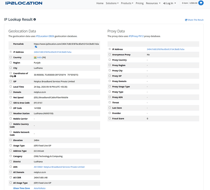Tick the City checkbox
210x190 pixels.
(11, 68)
